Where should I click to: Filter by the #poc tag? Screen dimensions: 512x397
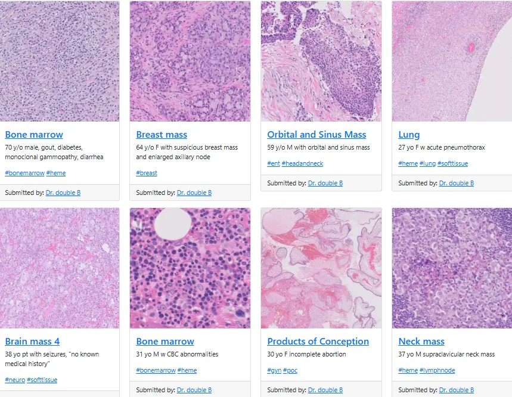pyautogui.click(x=290, y=371)
